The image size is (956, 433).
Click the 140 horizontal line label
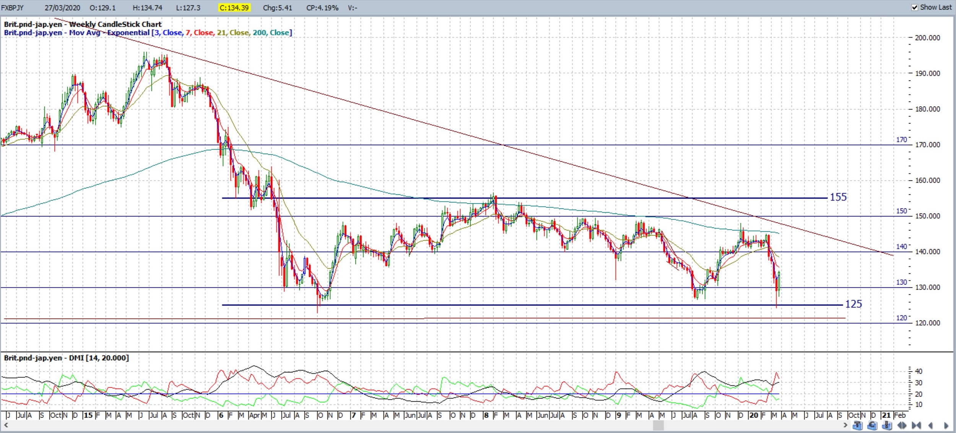tap(902, 247)
